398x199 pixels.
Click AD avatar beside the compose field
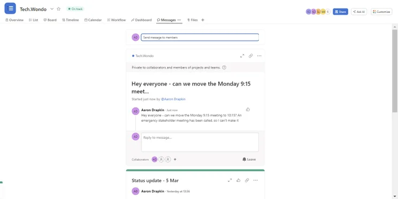click(x=135, y=37)
